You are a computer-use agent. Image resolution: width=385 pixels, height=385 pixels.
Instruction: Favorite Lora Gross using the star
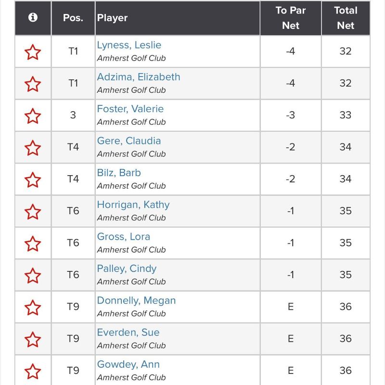point(33,244)
